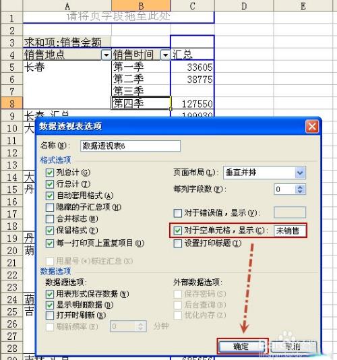This screenshot has width=337, height=360.
Task: Open the 销售地点 field filter dropdown
Action: pyautogui.click(x=106, y=55)
